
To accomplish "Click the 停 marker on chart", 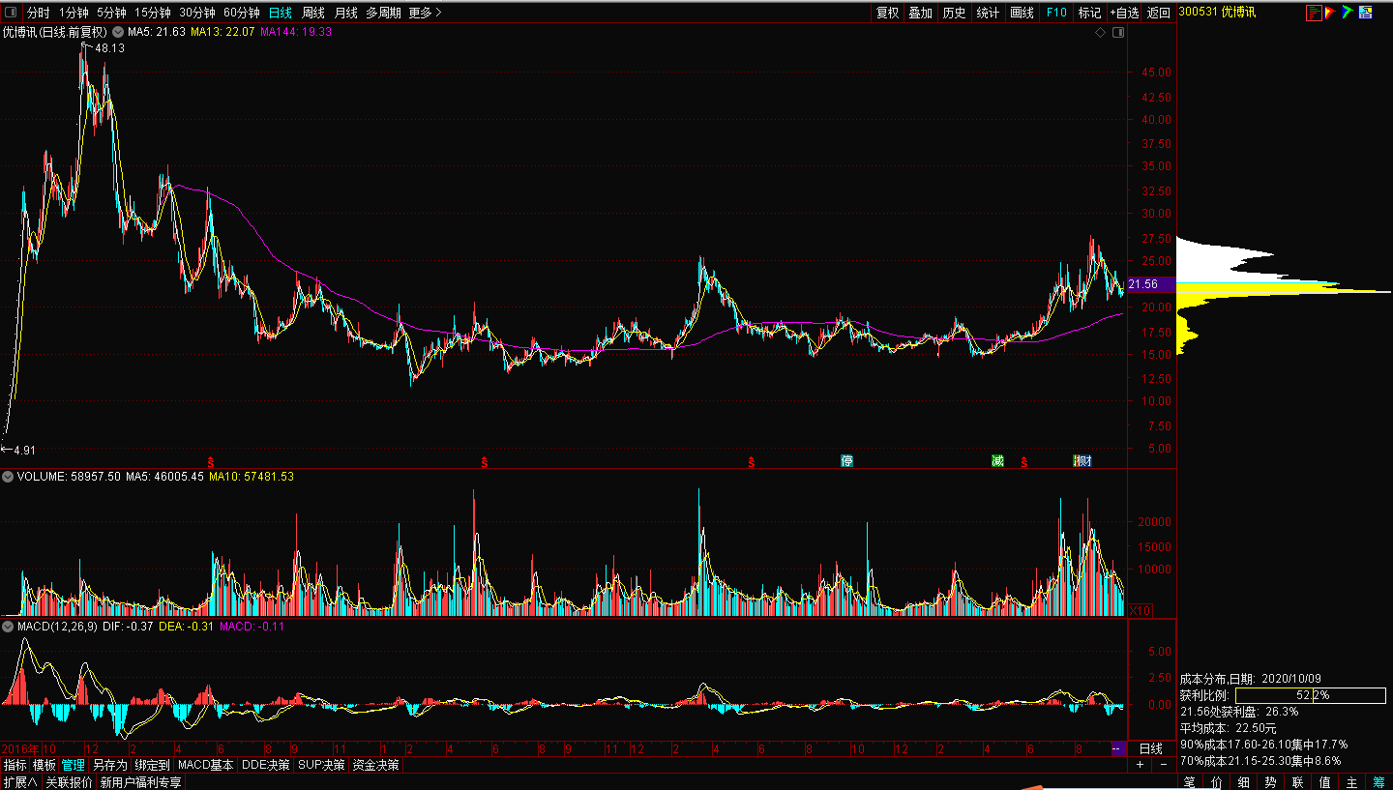I will coord(847,461).
